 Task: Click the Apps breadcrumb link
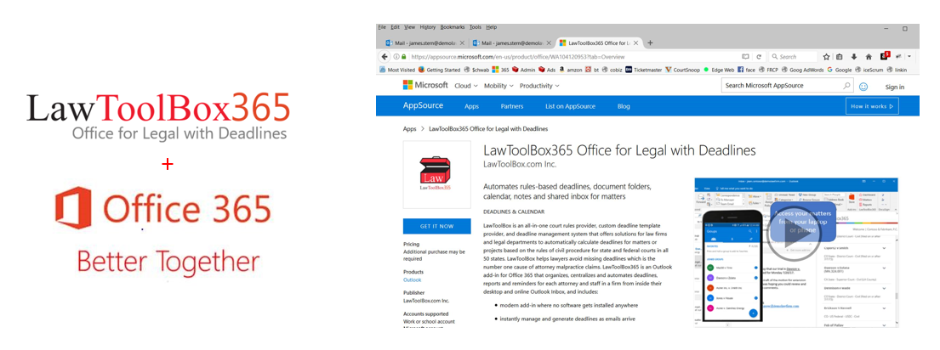409,128
